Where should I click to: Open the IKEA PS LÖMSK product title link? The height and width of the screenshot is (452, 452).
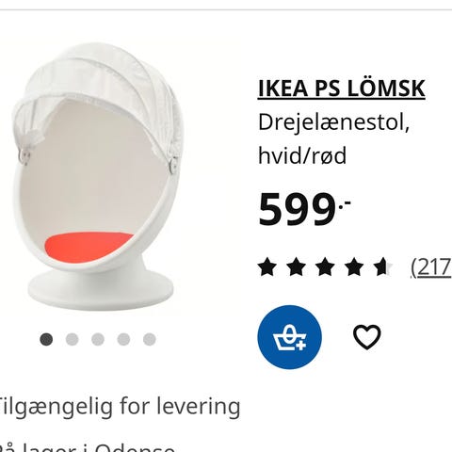tap(342, 89)
